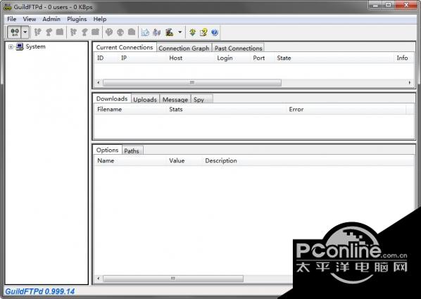Viewport: 421px width, 299px height.
Task: Click the Current Connections horizontal scrollbar thumb
Action: click(x=192, y=82)
